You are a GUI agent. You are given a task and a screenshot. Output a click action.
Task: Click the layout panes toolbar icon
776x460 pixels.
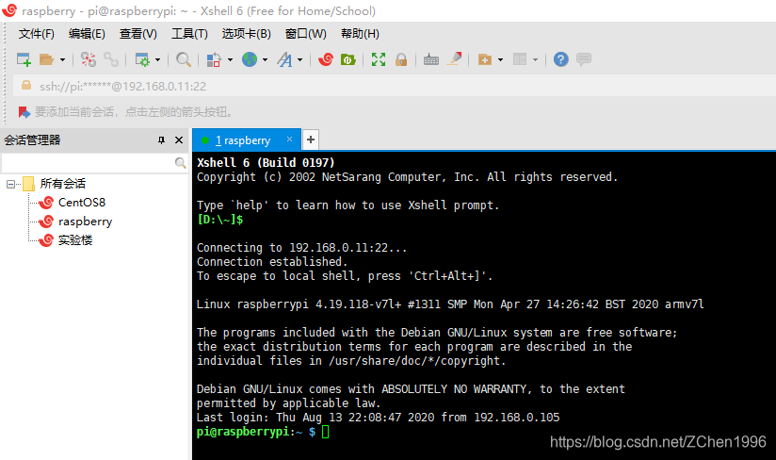(520, 59)
